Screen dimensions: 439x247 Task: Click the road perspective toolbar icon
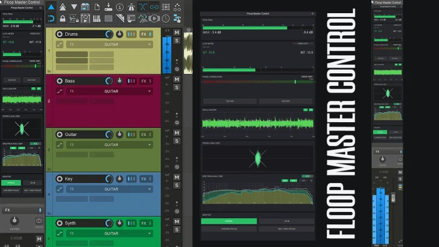click(131, 7)
